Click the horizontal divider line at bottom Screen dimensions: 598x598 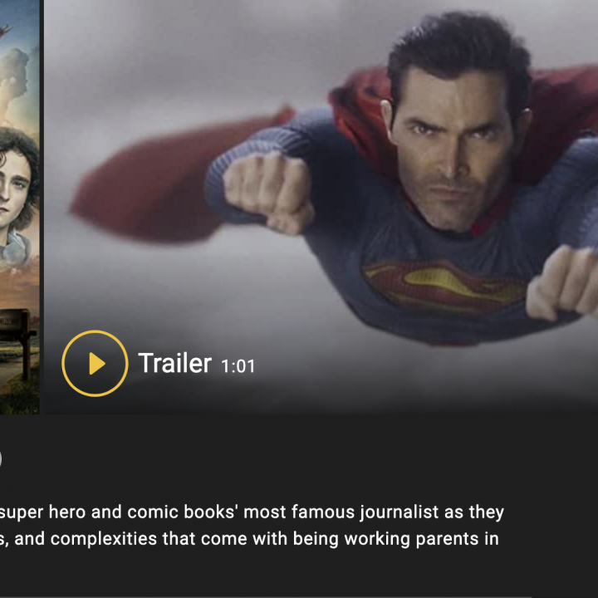pyautogui.click(x=266, y=596)
